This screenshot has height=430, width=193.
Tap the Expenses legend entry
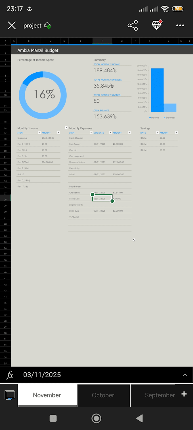(x=169, y=118)
